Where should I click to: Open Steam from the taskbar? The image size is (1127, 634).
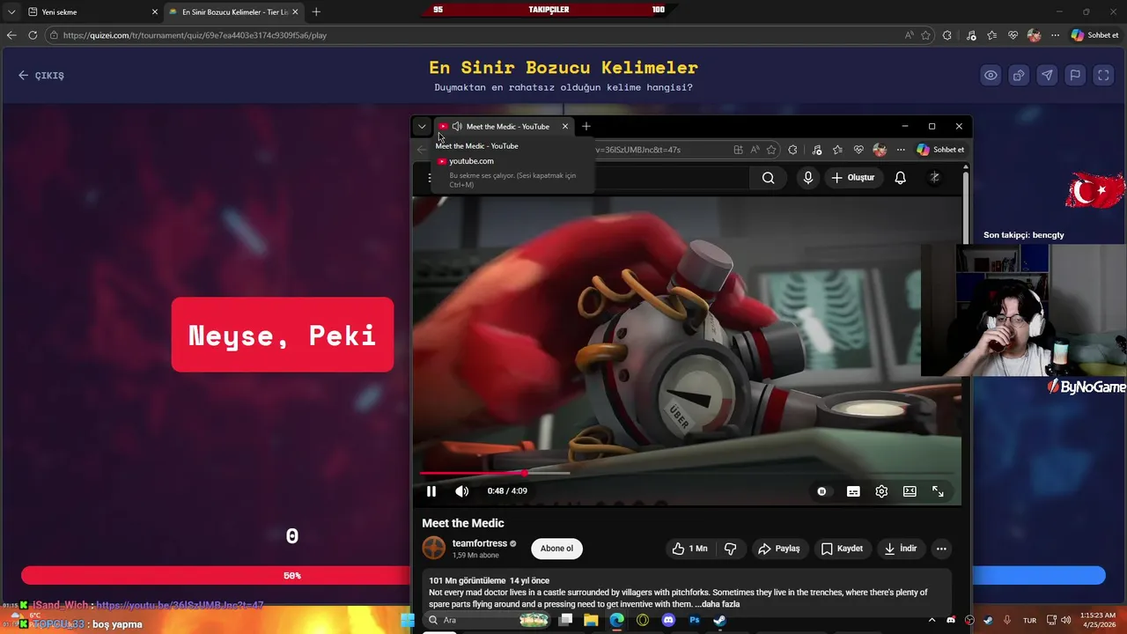coord(719,620)
